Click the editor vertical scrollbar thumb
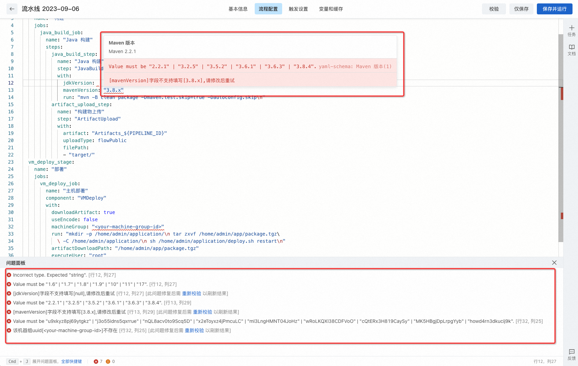Screen dimensions: 578x366 pos(561,138)
